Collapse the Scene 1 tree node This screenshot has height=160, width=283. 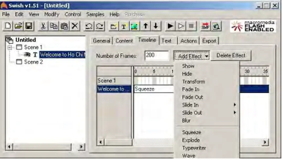[10, 48]
